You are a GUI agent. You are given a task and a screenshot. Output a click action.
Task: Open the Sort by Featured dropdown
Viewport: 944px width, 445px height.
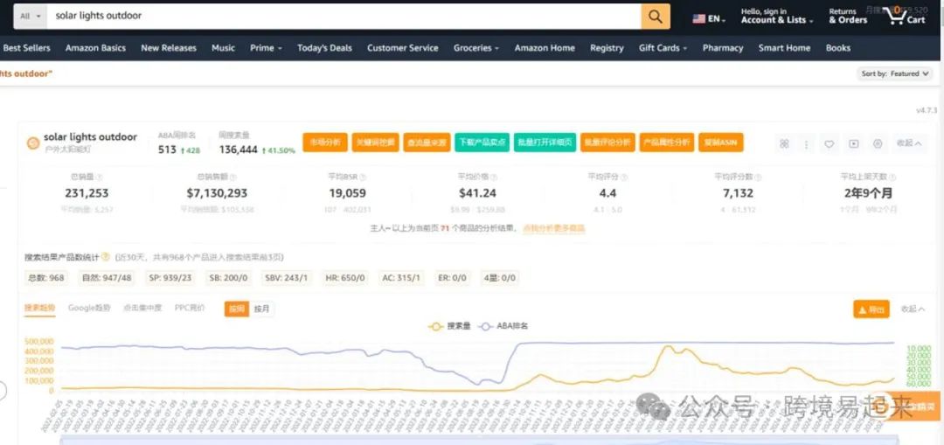pyautogui.click(x=894, y=73)
